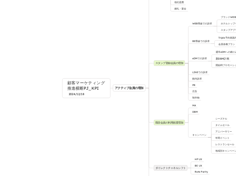Click the 開始時プロモーション leaf node
This screenshot has width=236, height=176.
226,65
